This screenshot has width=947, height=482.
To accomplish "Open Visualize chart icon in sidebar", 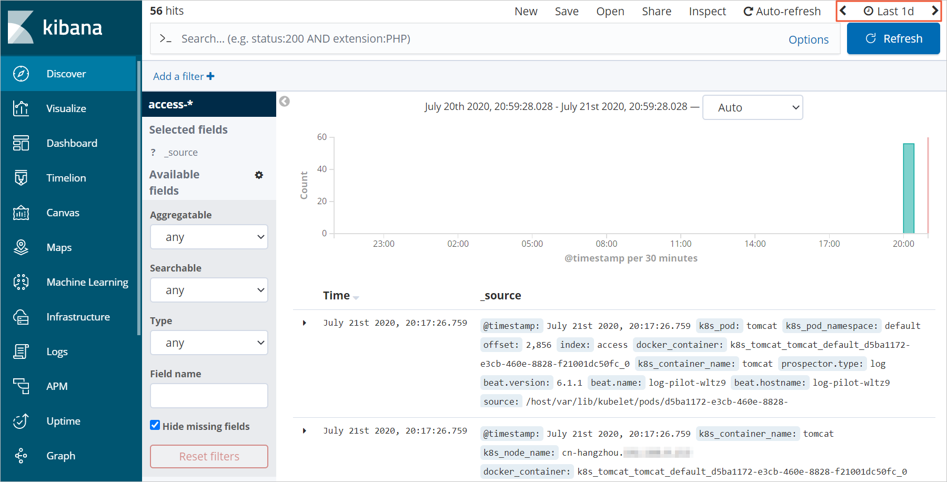I will 21,108.
